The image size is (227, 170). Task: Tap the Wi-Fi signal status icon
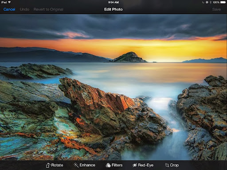(x=9, y=2)
